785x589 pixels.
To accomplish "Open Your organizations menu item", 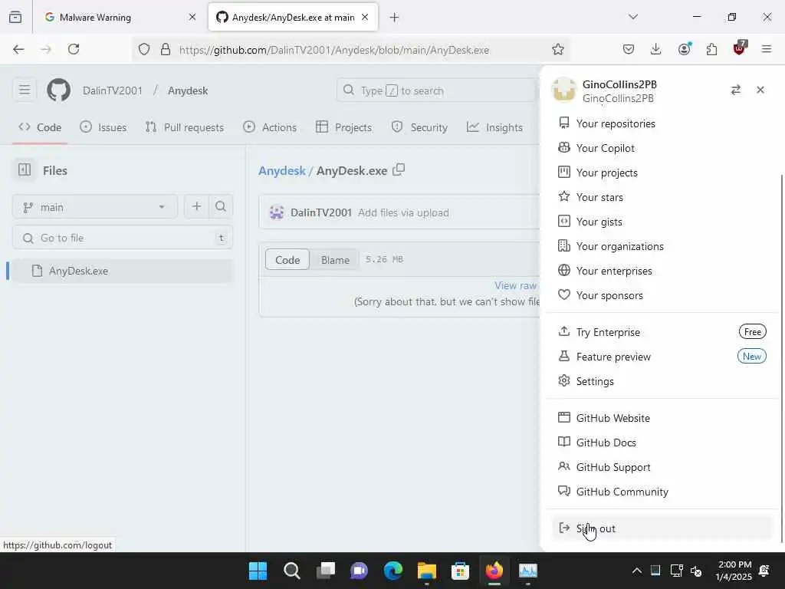I will (661, 246).
